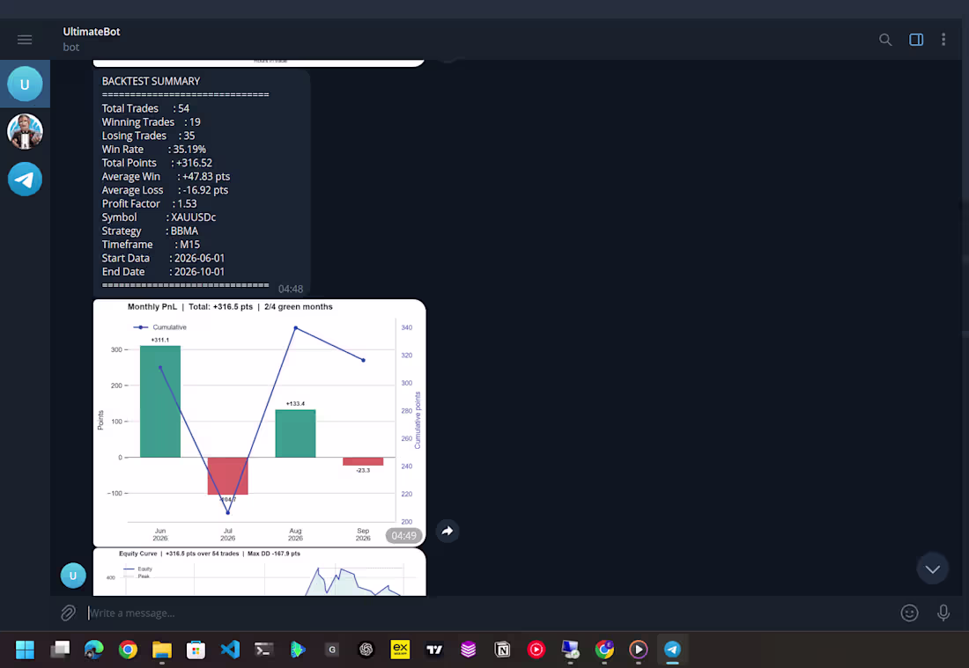The height and width of the screenshot is (668, 969).
Task: Click the BACKTEST SUMMARY heading text
Action: pyautogui.click(x=151, y=82)
